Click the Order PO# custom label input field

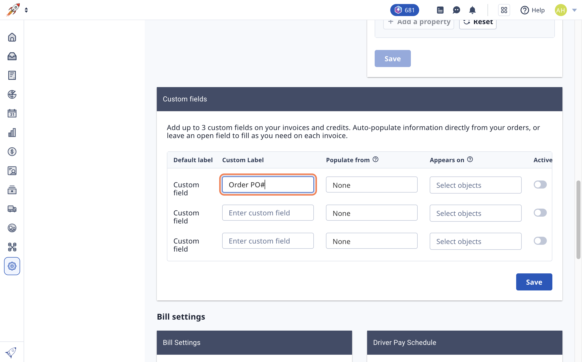[268, 184]
